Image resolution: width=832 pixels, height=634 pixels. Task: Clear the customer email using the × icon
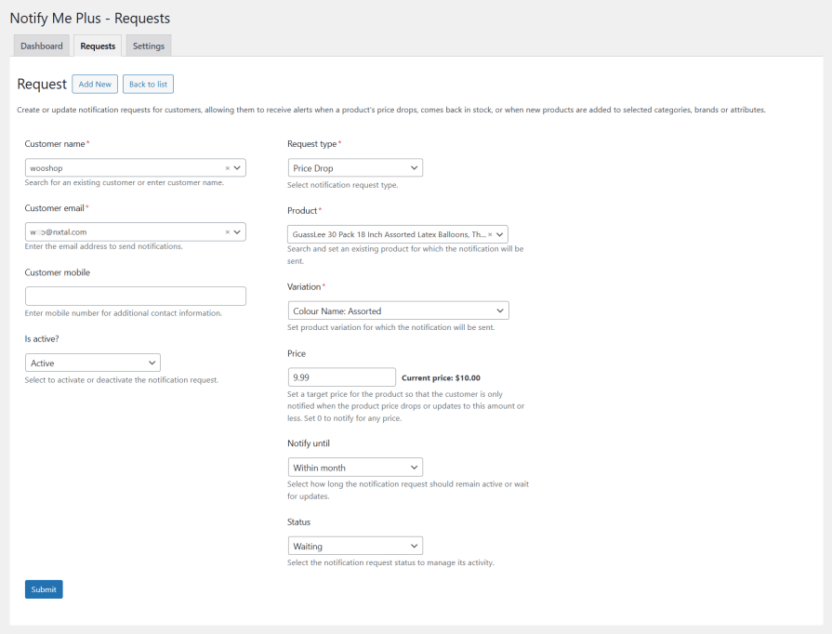click(227, 232)
